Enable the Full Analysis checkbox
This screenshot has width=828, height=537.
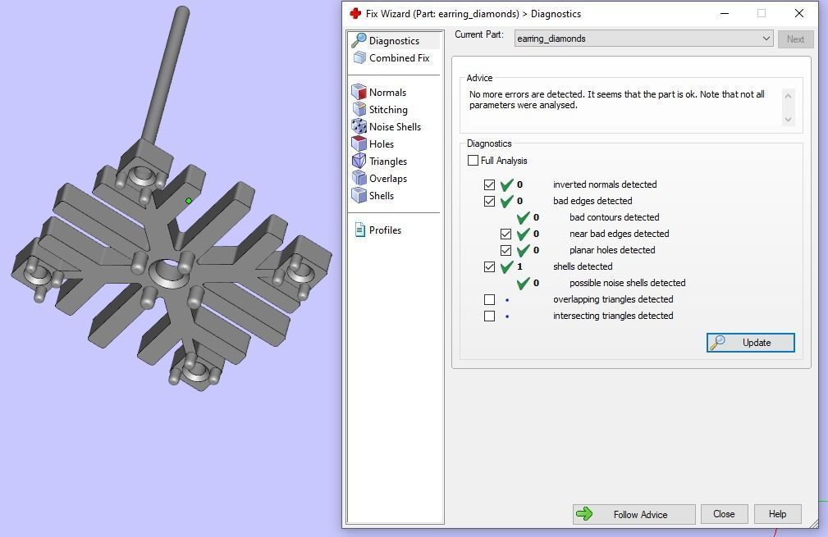point(473,161)
